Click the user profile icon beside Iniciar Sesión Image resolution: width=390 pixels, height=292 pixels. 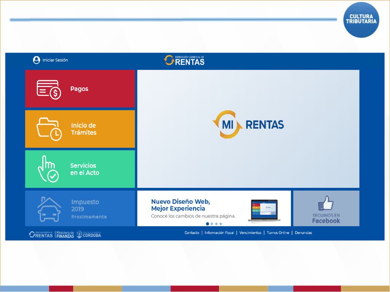(37, 60)
